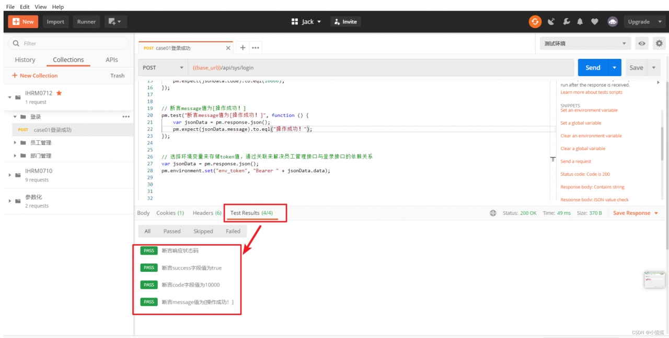Open the Trash link

(118, 76)
